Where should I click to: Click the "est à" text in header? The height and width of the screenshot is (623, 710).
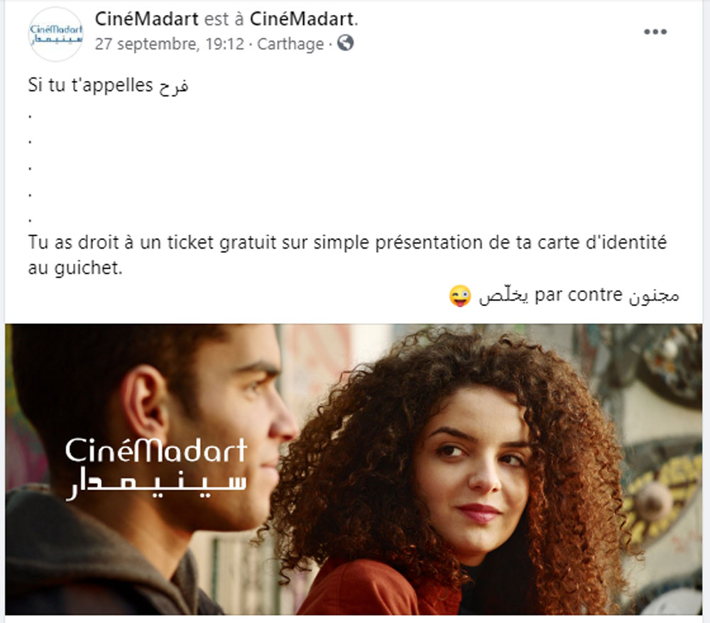(x=224, y=19)
